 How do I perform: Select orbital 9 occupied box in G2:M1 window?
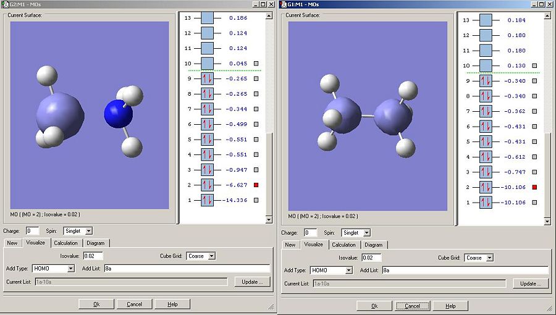207,78
